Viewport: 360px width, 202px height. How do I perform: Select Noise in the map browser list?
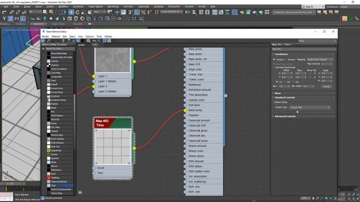(x=60, y=123)
